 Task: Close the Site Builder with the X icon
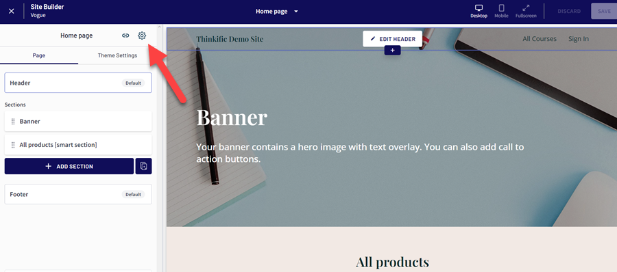12,11
